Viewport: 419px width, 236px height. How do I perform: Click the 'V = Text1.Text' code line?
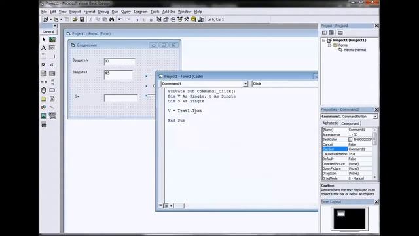[185, 111]
